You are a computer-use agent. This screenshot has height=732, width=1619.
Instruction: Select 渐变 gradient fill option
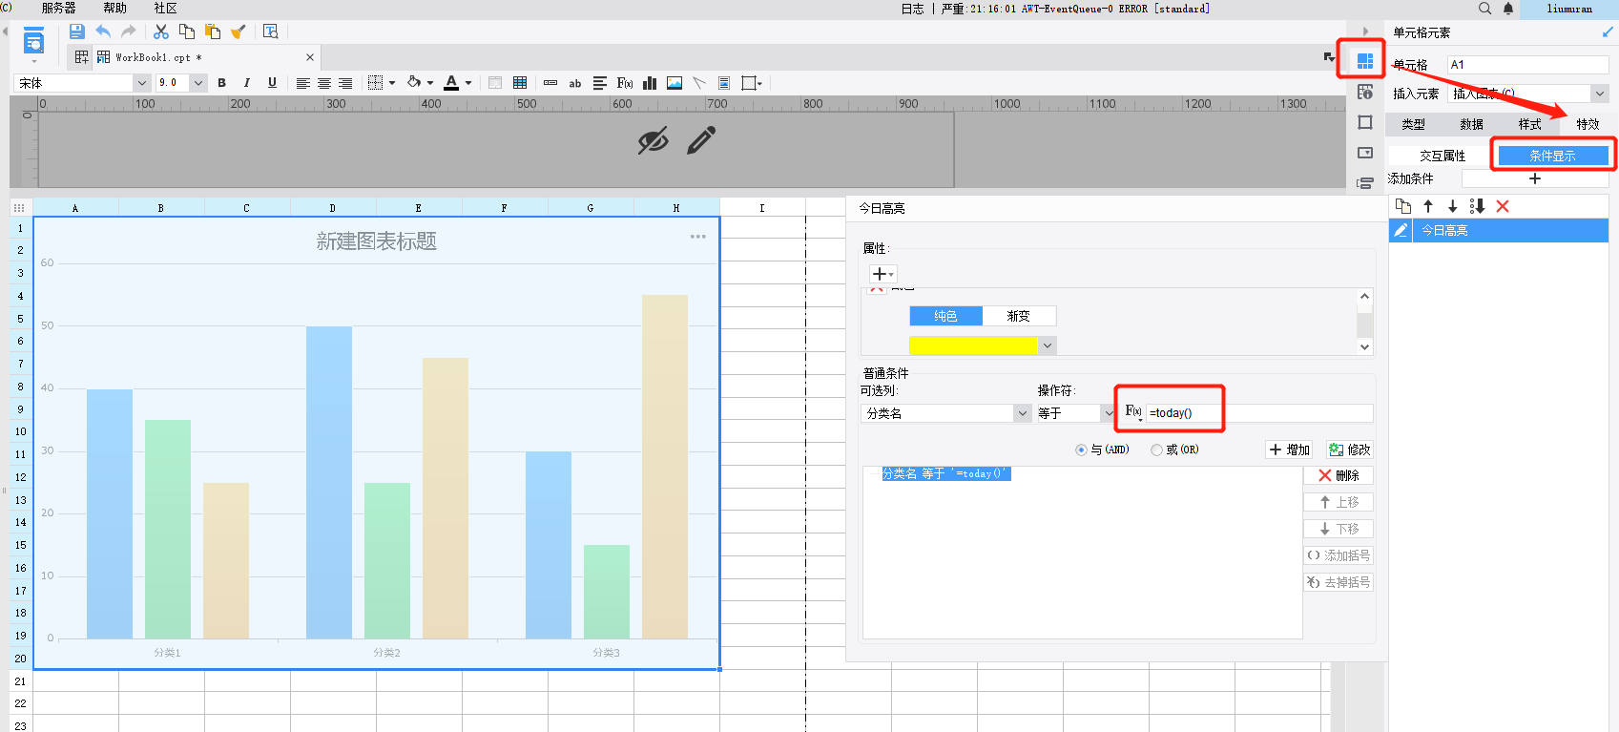coord(1019,316)
